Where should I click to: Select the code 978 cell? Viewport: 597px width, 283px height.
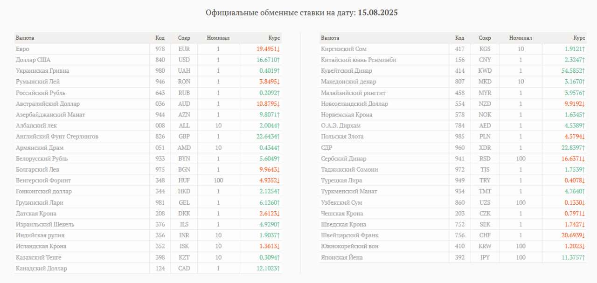click(x=160, y=49)
